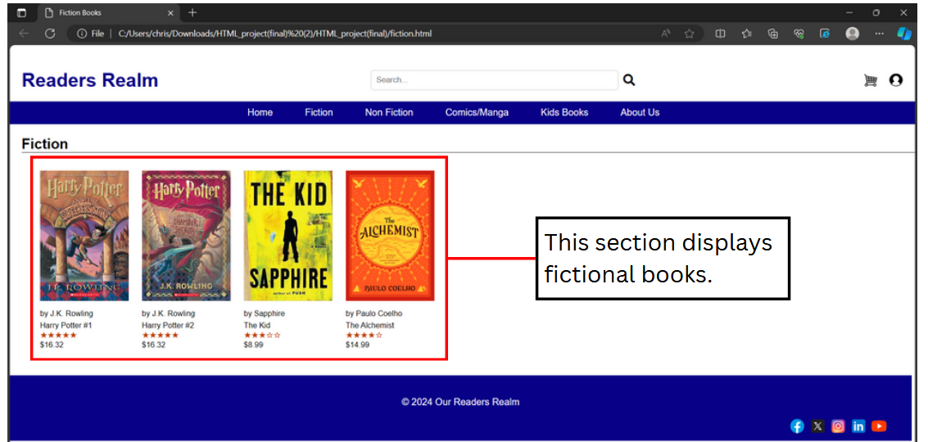This screenshot has width=928, height=442.
Task: Open About Us in navigation bar
Action: 640,112
